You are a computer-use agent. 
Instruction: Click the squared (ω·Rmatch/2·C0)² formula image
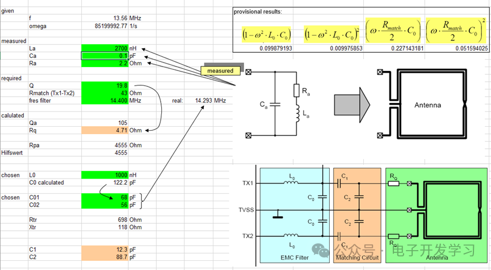[456, 35]
